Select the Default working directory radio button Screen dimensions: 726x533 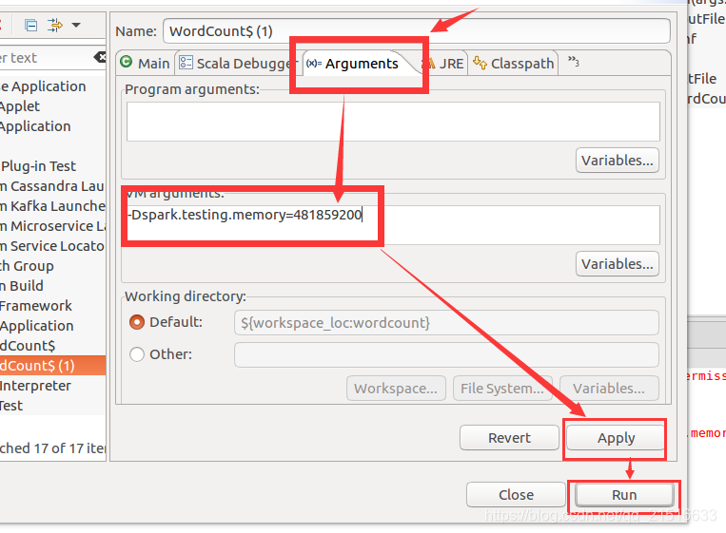[x=137, y=322]
